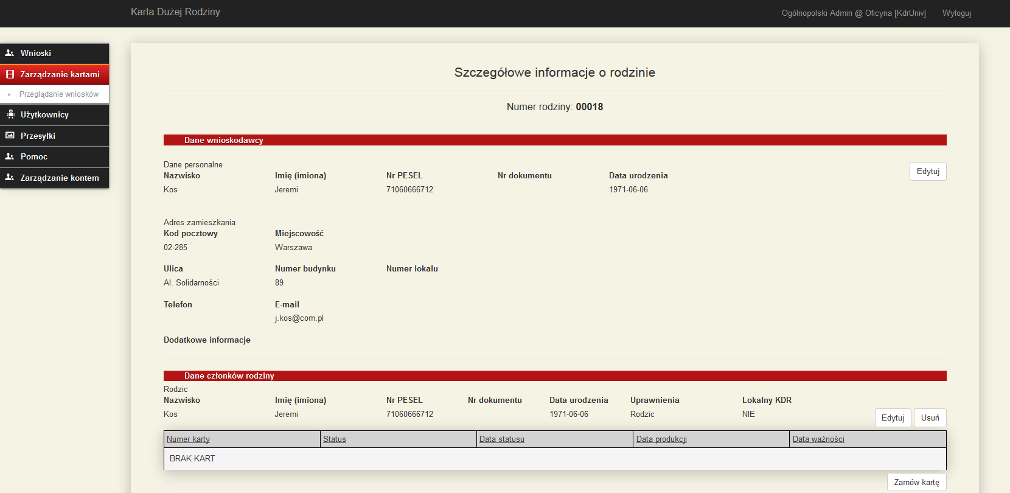1010x493 pixels.
Task: Select Zarządzanie kartami in the sidebar
Action: (x=55, y=74)
